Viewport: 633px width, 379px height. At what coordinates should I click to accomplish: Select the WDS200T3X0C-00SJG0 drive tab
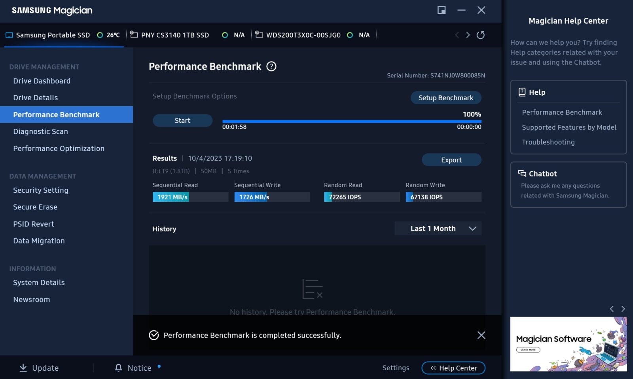pyautogui.click(x=303, y=35)
